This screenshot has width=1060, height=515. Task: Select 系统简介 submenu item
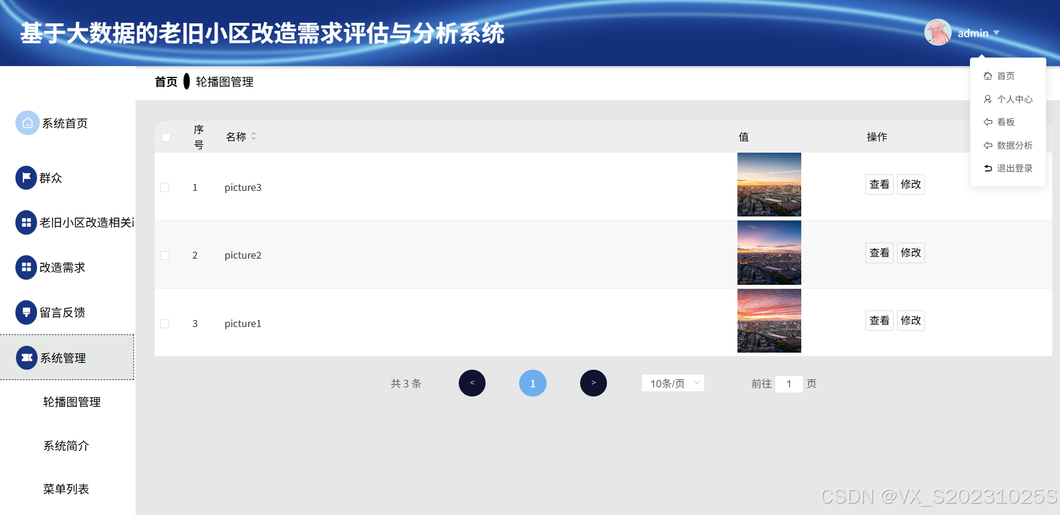click(66, 446)
